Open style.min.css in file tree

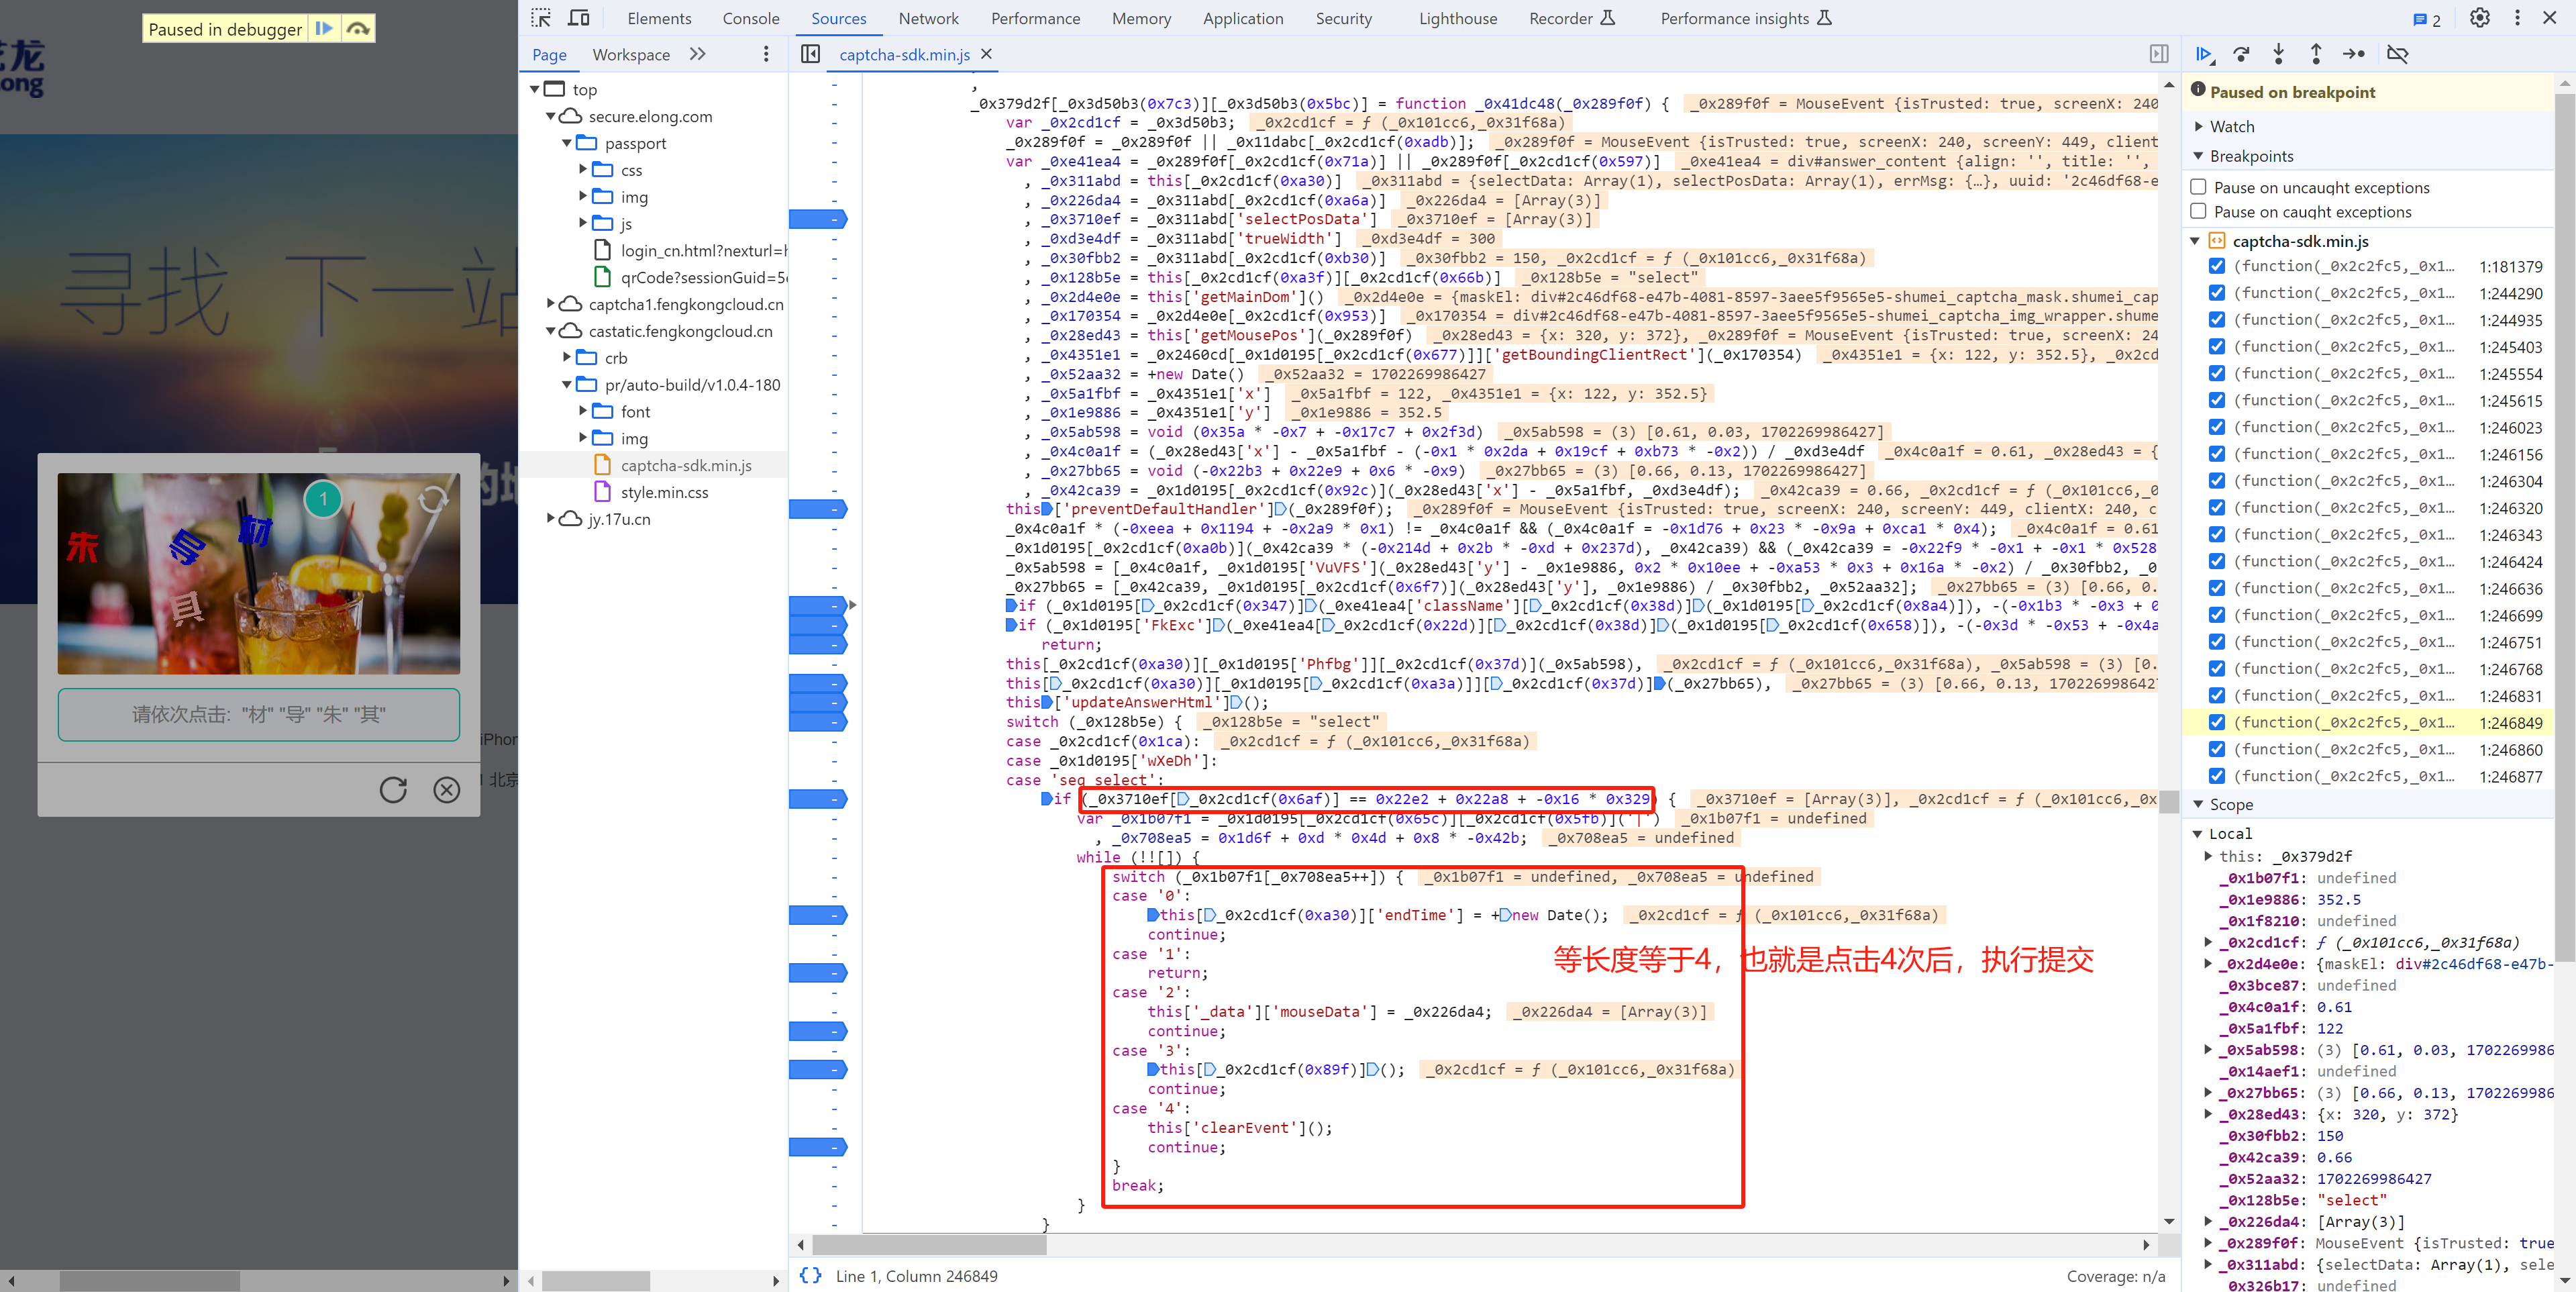(x=664, y=492)
